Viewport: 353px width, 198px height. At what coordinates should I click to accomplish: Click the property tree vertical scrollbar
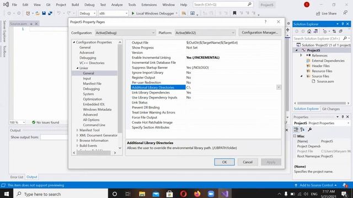pyautogui.click(x=120, y=89)
